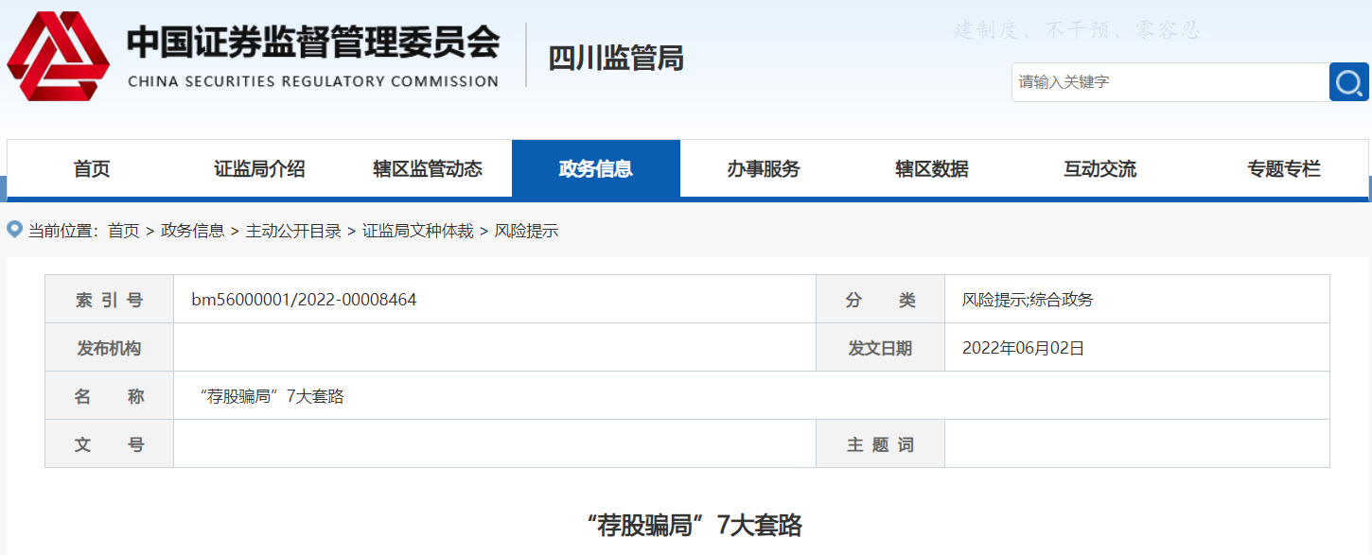Click the 分类 label cell
The width and height of the screenshot is (1372, 555).
click(x=881, y=300)
